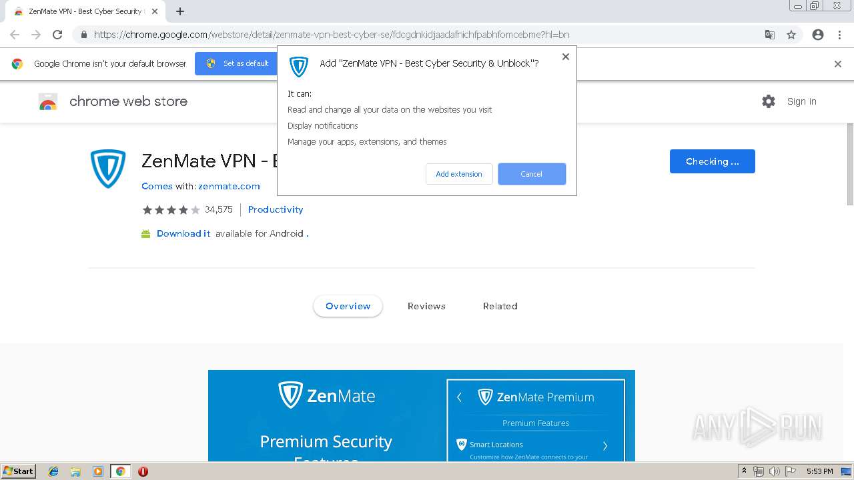The height and width of the screenshot is (480, 854).
Task: Open the web store settings gear
Action: [x=769, y=101]
